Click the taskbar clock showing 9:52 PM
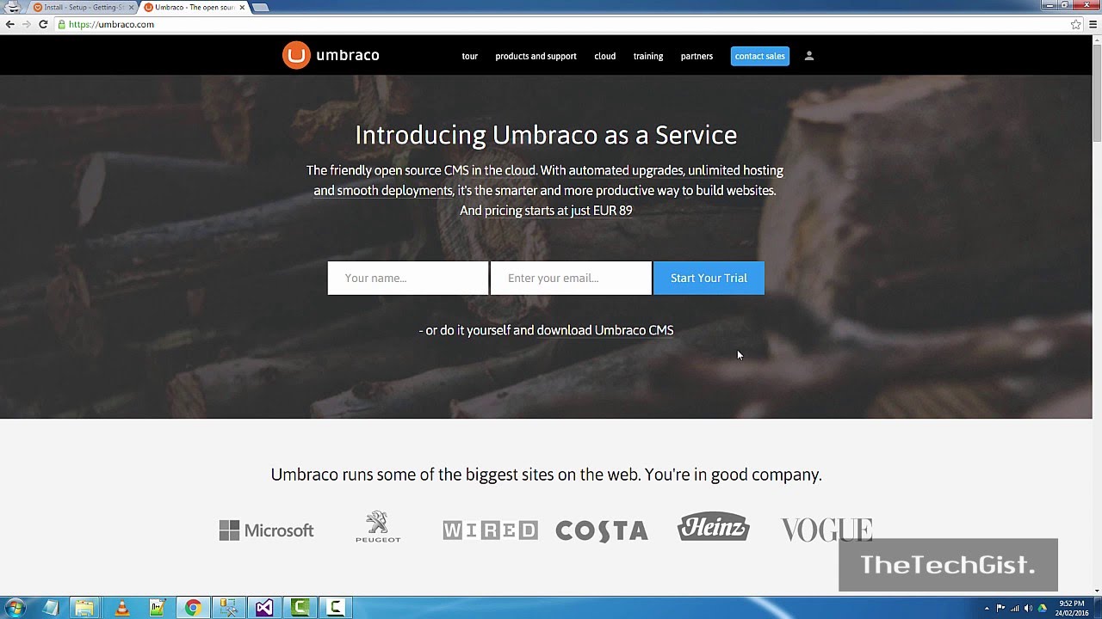The height and width of the screenshot is (619, 1102). pos(1072,608)
